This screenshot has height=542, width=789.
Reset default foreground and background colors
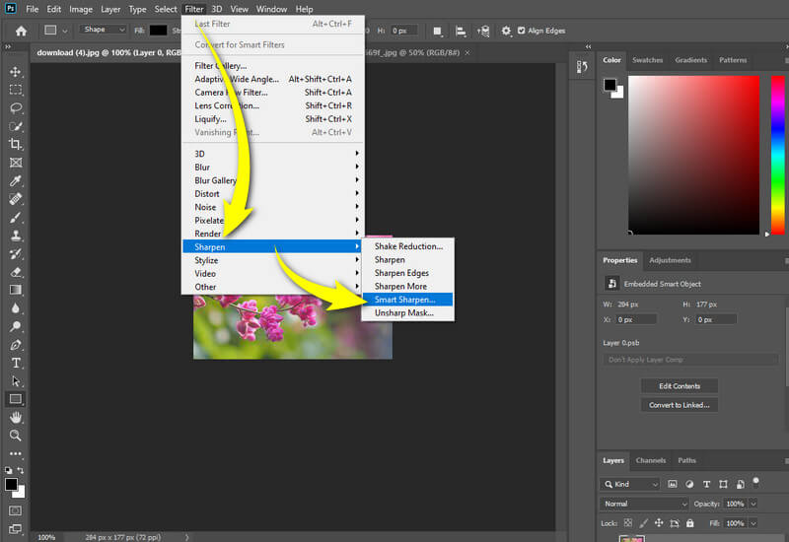point(9,470)
